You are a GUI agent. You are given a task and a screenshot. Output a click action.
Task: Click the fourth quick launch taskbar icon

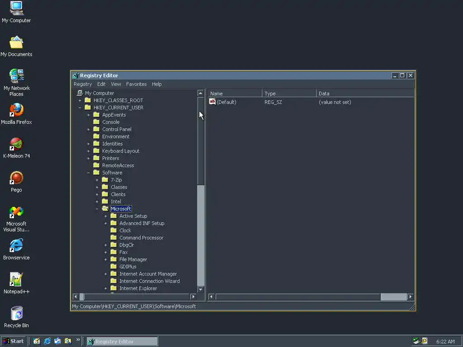(68, 341)
